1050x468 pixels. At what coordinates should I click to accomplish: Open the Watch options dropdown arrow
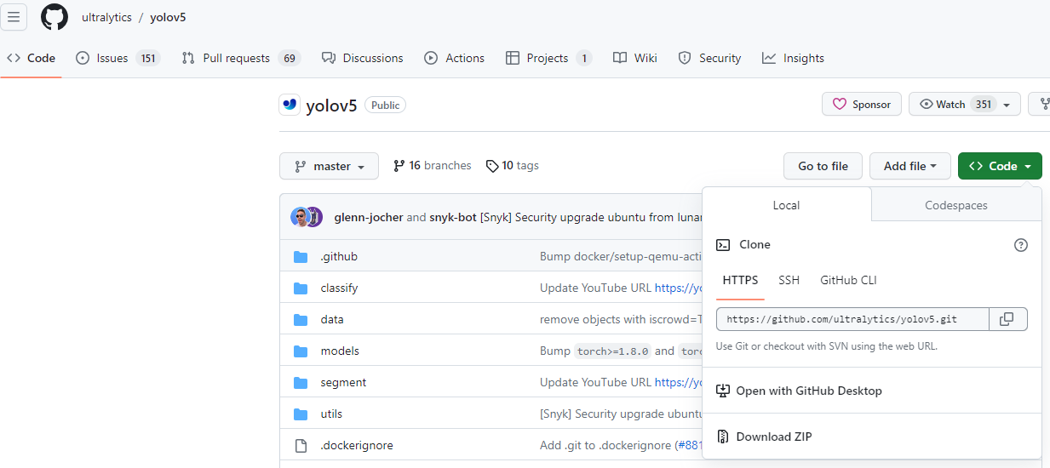pos(1007,105)
